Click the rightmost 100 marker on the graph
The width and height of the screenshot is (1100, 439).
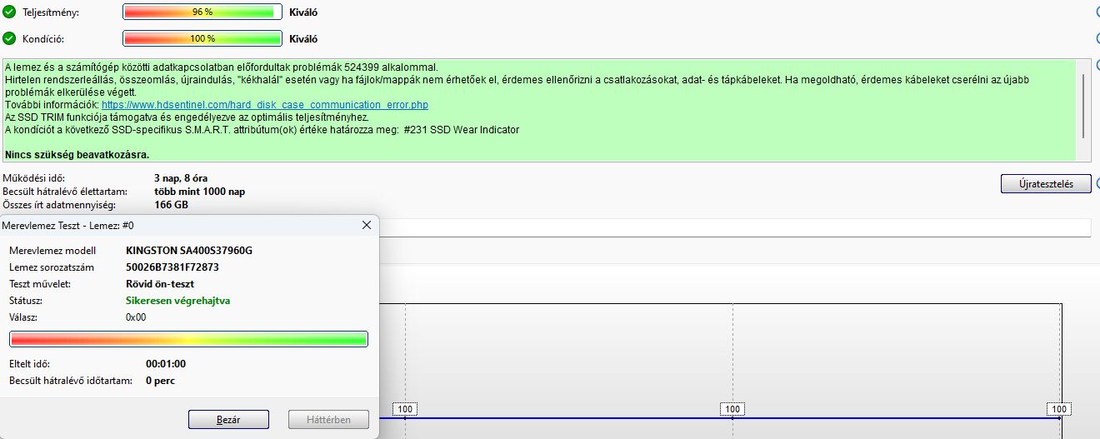coord(1059,409)
